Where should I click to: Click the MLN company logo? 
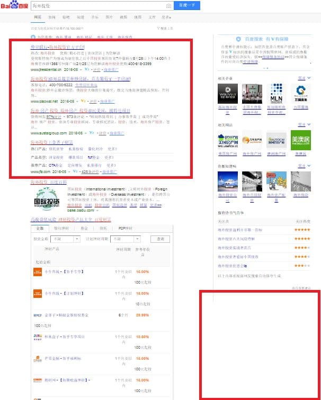coord(277,94)
